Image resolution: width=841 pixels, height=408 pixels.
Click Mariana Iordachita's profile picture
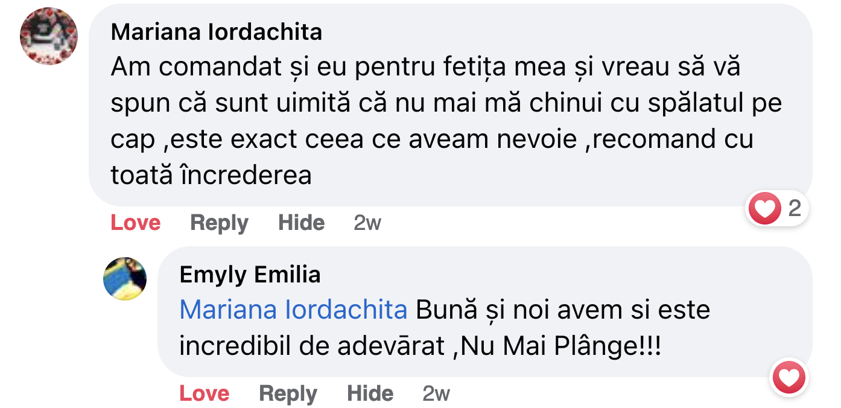(49, 36)
